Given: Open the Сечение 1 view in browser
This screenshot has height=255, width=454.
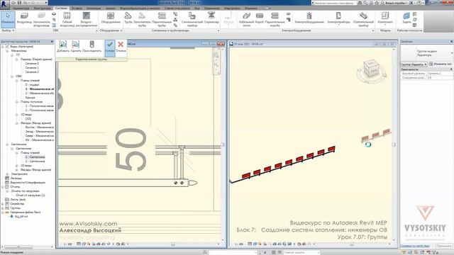Looking at the screenshot, I should click(32, 68).
